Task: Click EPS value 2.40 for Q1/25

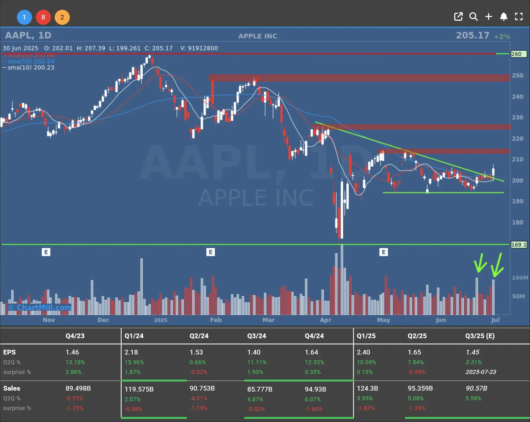Action: (x=363, y=352)
